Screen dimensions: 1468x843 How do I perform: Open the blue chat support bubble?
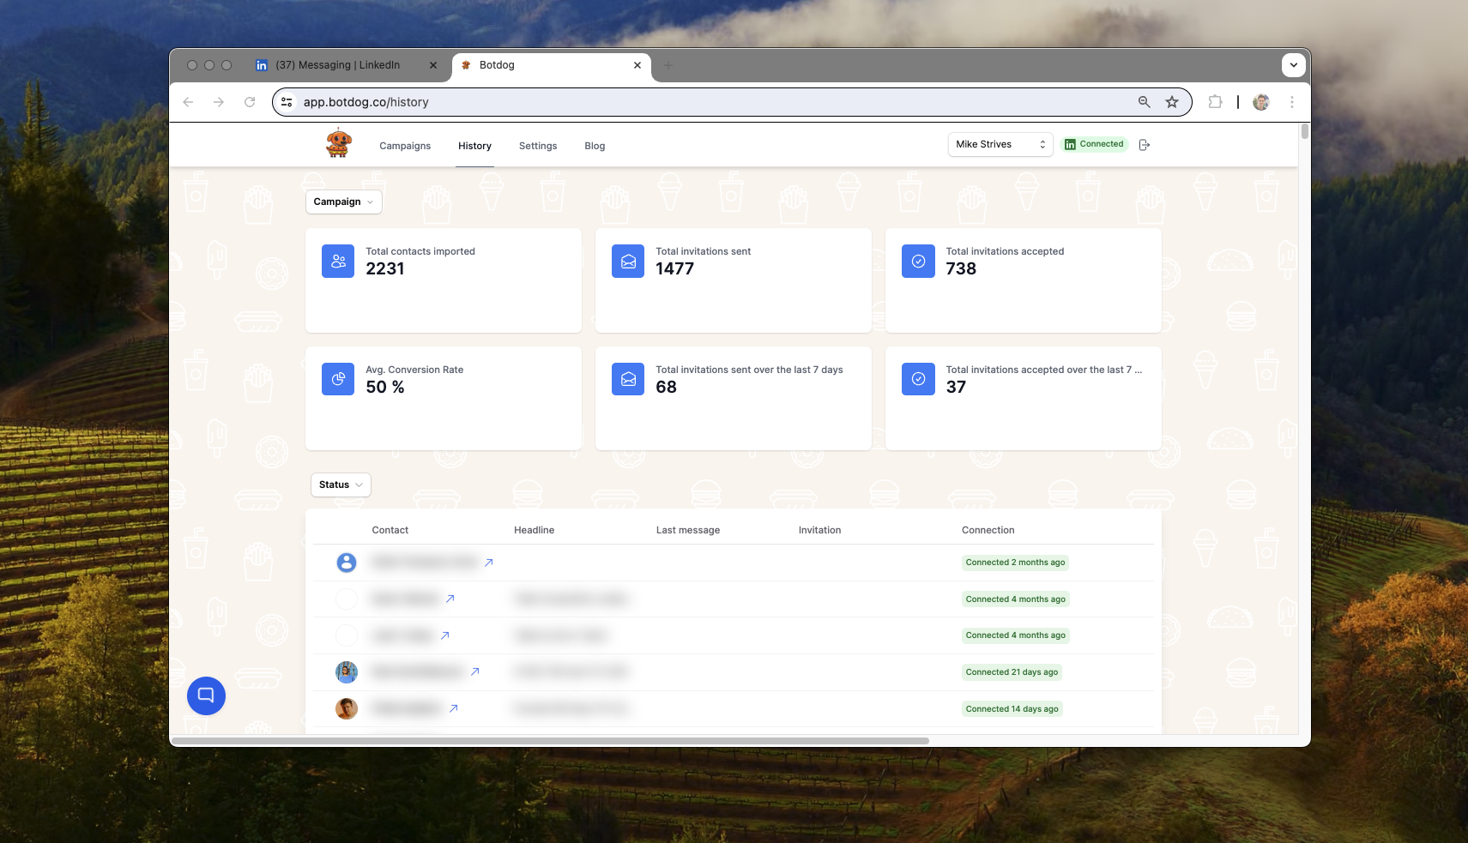pos(206,695)
